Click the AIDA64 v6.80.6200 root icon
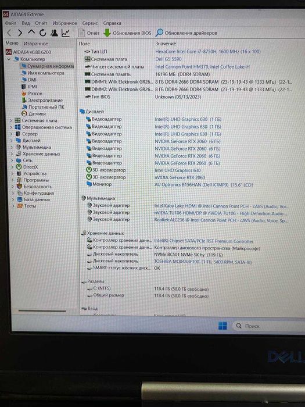This screenshot has width=305, height=407. point(9,52)
